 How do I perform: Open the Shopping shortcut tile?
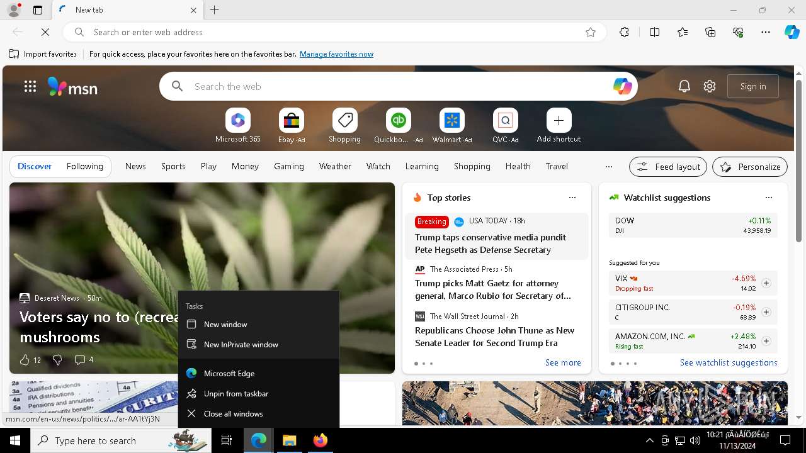coord(344,126)
